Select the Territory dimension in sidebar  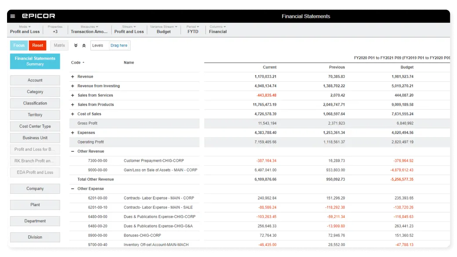35,115
